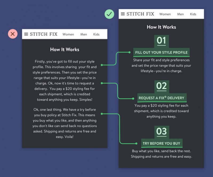
Task: Click the 03 step number badge
Action: (162, 132)
